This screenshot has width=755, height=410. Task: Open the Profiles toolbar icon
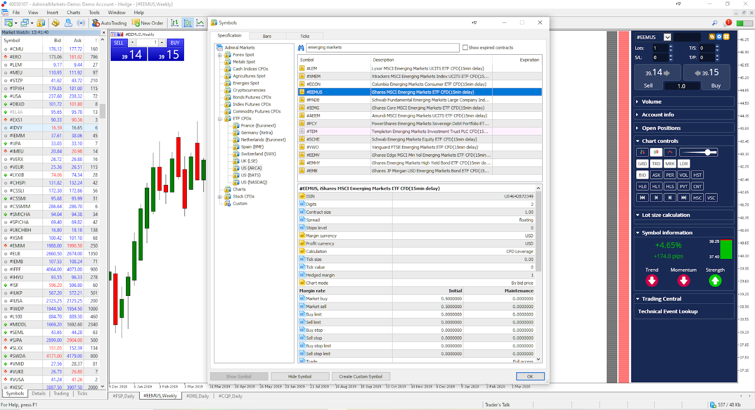point(25,23)
